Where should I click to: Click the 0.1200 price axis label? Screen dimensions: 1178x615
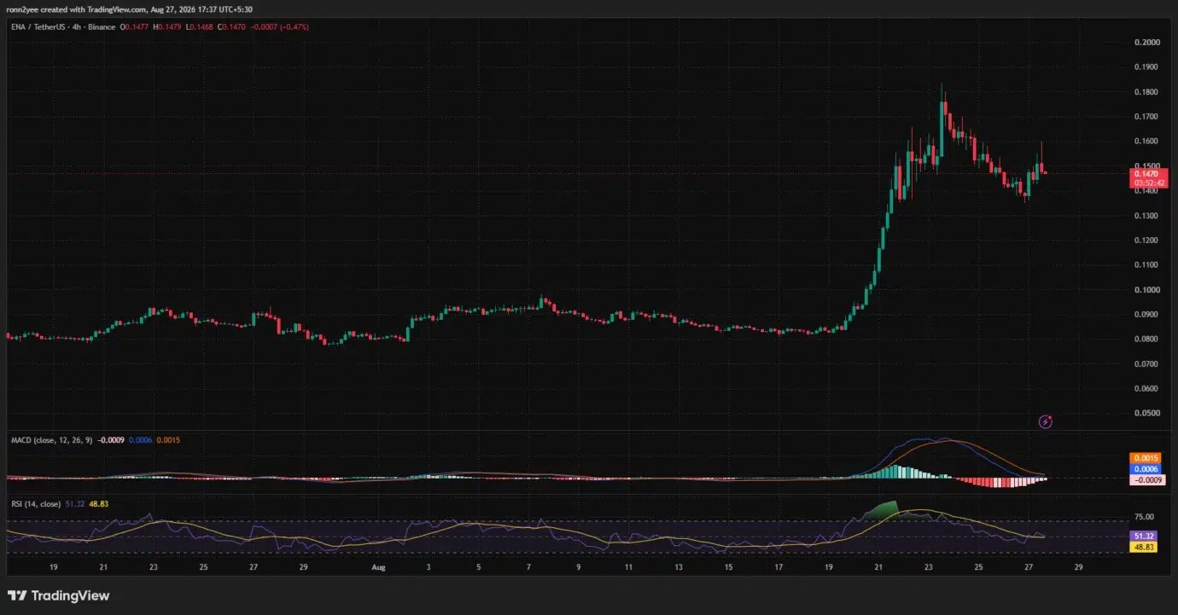coord(1146,241)
